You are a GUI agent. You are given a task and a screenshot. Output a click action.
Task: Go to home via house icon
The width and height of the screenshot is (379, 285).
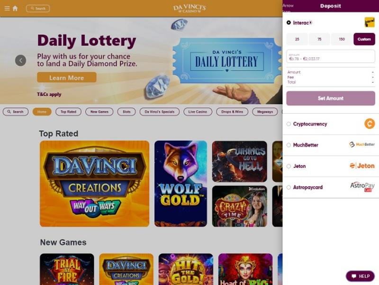(15, 9)
